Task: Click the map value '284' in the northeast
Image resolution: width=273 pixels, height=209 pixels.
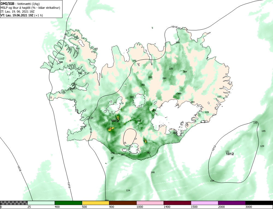Action: [x=185, y=72]
